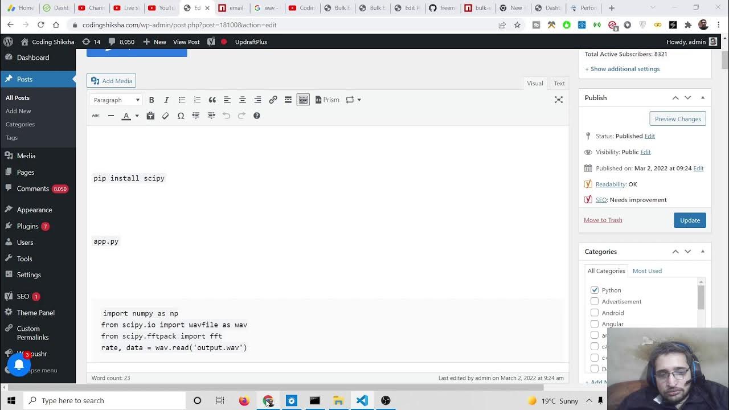Toggle bold formatting in editor toolbar
Image resolution: width=729 pixels, height=410 pixels.
[151, 100]
